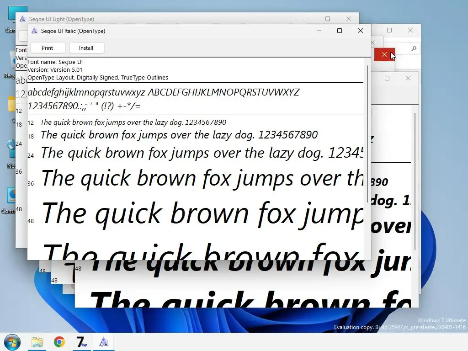Close the topmost-right background window
This screenshot has width=468, height=351.
coord(410,30)
